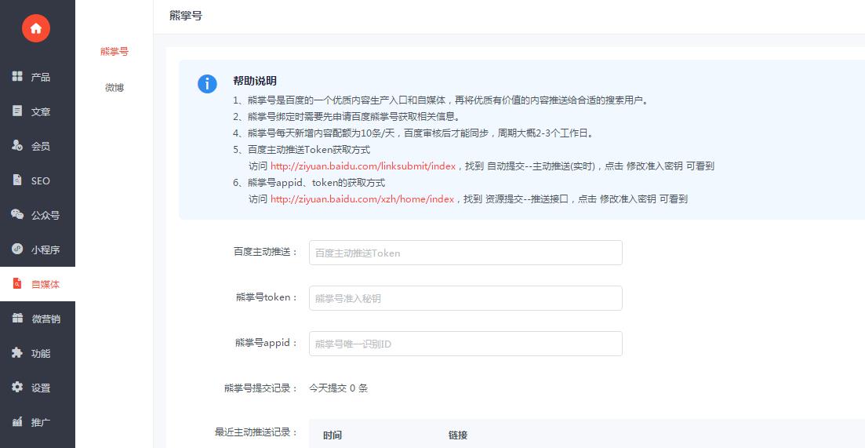This screenshot has width=865, height=448.
Task: Click help line 4 about 10条/天 quota
Action: click(x=413, y=133)
